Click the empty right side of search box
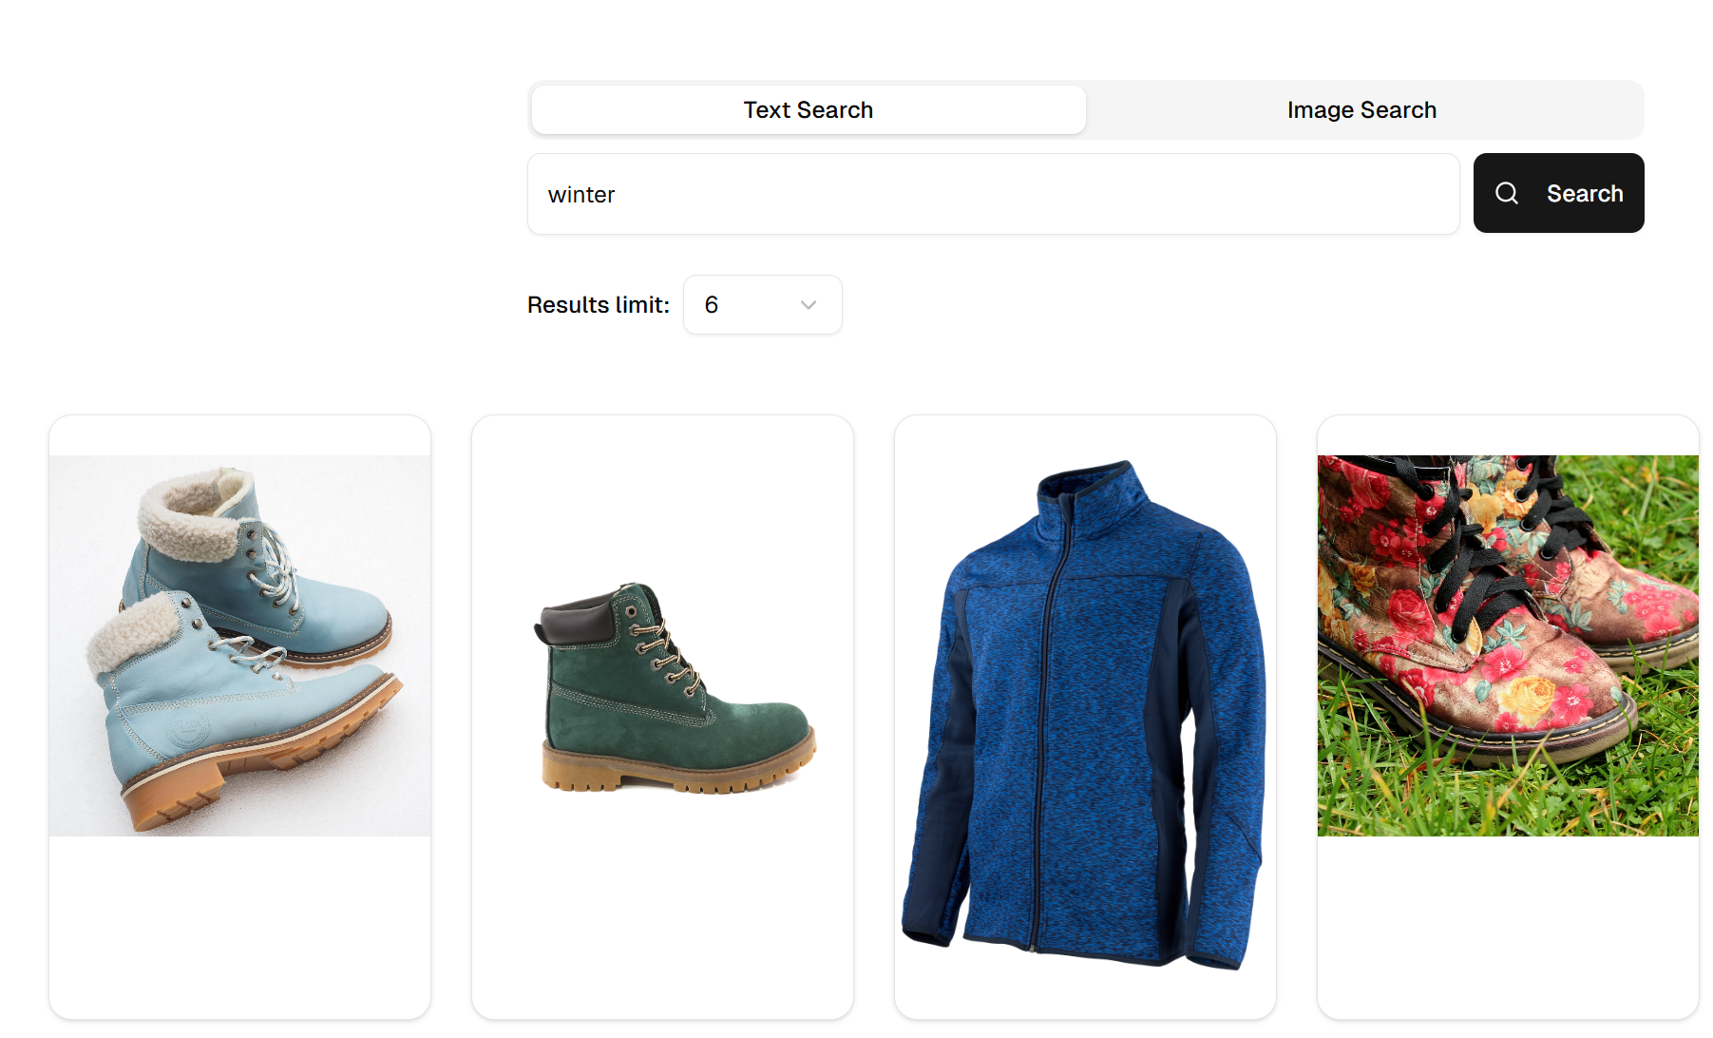This screenshot has width=1713, height=1038. point(1140,194)
